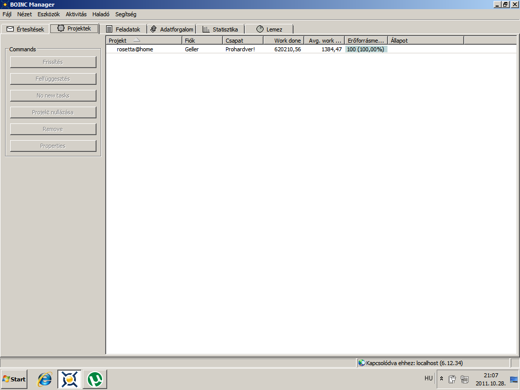Open the Segítség menu

point(126,14)
